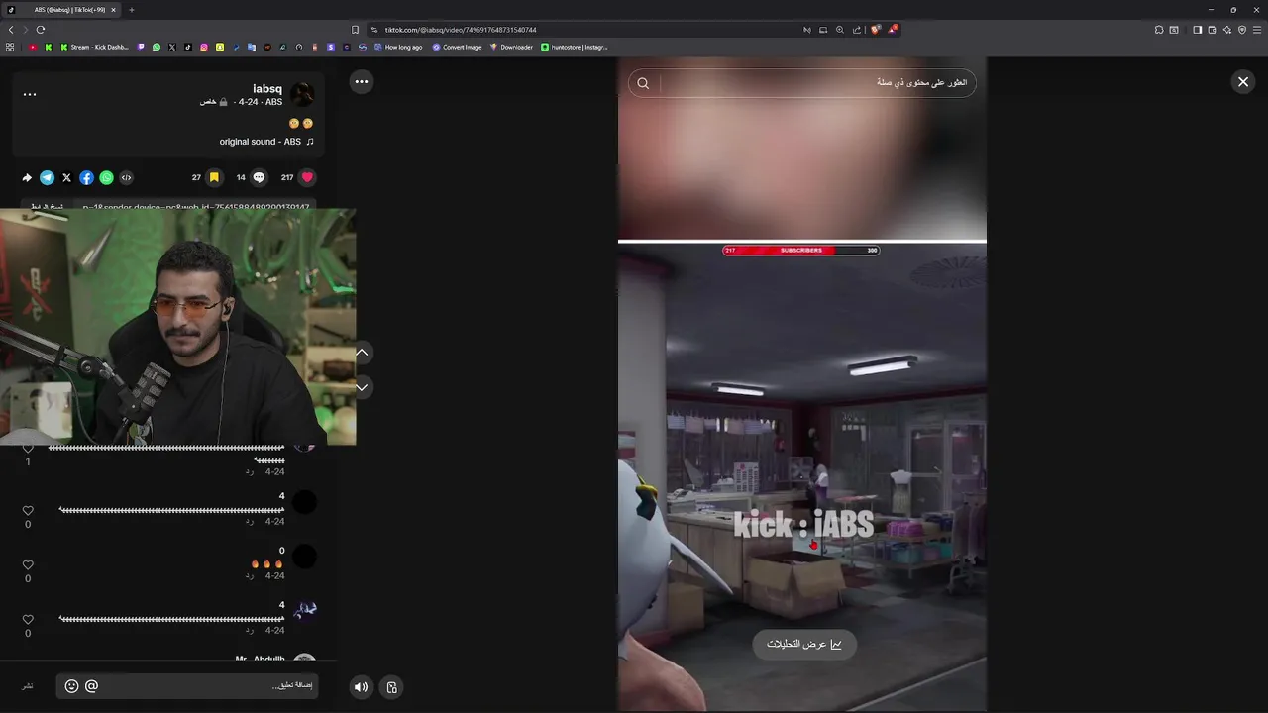The image size is (1268, 713).
Task: Click the @ mention icon in the comment box
Action: (x=91, y=686)
